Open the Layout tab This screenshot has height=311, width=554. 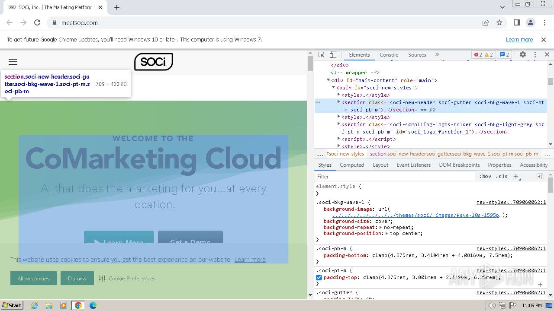coord(380,165)
